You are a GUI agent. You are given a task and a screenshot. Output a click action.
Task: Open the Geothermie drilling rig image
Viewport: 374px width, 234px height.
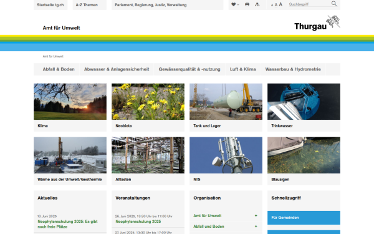70,155
